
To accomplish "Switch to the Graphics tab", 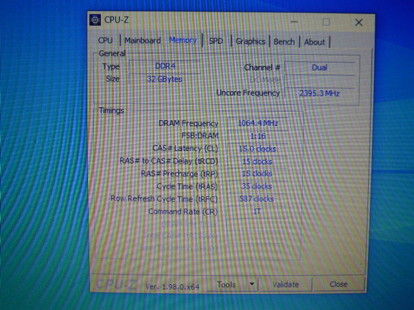I will (x=250, y=41).
